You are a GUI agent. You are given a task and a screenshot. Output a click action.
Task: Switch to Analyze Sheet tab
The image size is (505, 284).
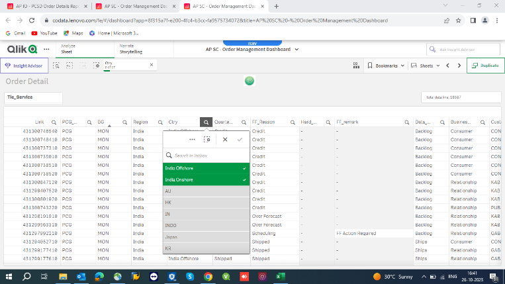(x=68, y=49)
